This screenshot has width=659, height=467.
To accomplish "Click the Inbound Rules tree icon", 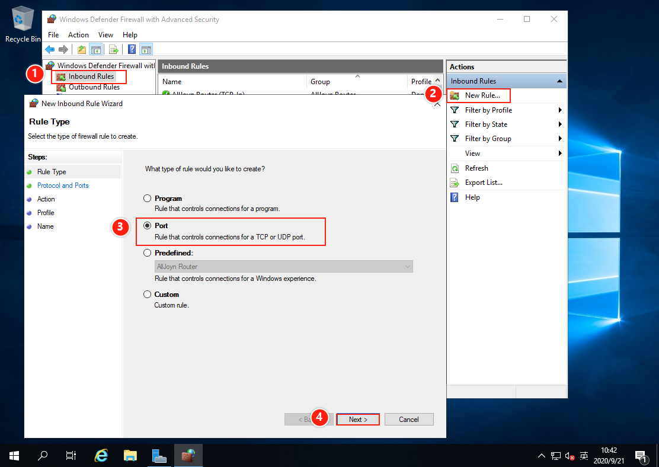I will click(x=61, y=76).
